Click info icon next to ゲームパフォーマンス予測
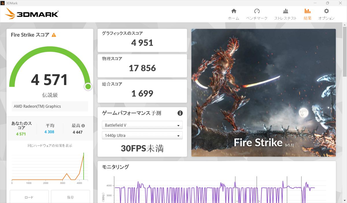Viewport: 347px width, 203px height. pos(180,113)
